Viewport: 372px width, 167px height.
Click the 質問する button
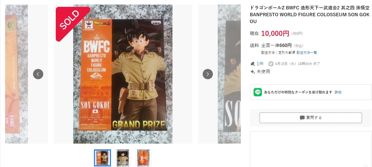311,118
